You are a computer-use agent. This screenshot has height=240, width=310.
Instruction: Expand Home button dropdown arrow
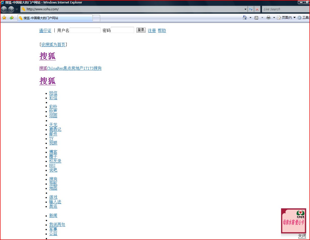(250, 18)
